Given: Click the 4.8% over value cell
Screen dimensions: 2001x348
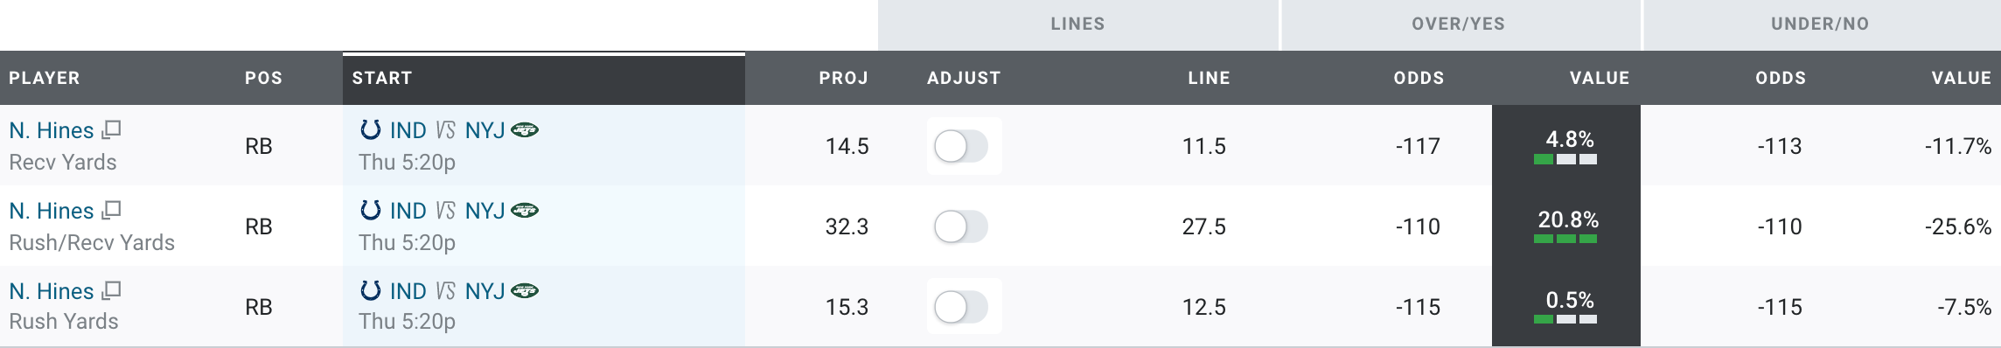Looking at the screenshot, I should click(1566, 146).
